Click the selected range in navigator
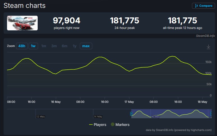The height and width of the screenshot is (136, 217). click(171, 114)
